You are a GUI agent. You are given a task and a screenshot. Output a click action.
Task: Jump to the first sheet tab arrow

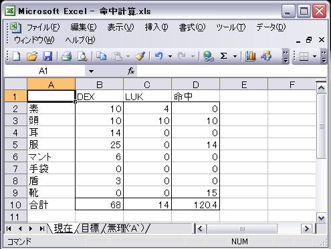click(9, 228)
